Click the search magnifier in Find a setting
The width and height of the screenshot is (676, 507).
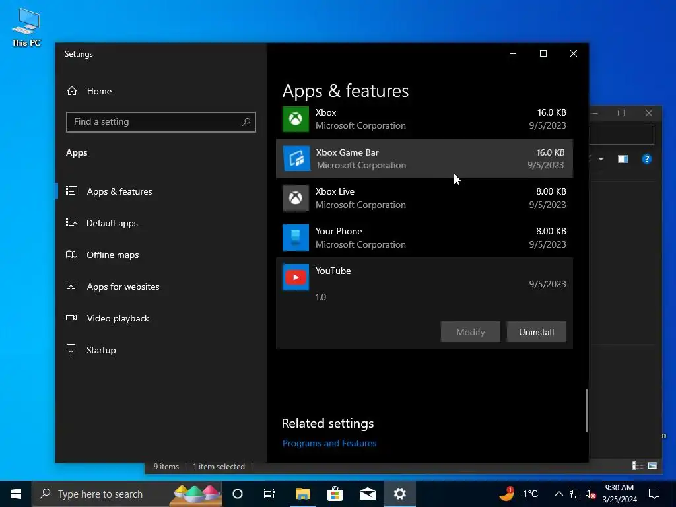tap(246, 122)
